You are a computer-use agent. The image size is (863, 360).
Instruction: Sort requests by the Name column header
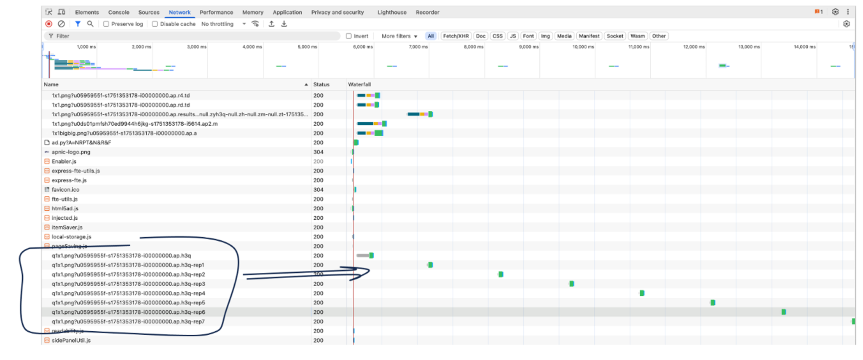tap(51, 84)
